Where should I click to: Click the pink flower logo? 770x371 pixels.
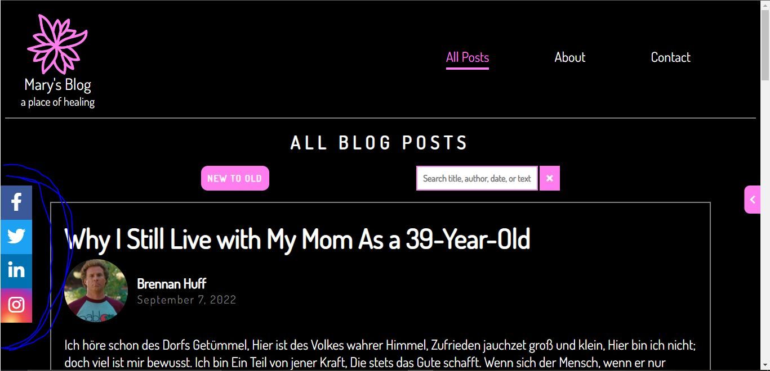pos(57,44)
